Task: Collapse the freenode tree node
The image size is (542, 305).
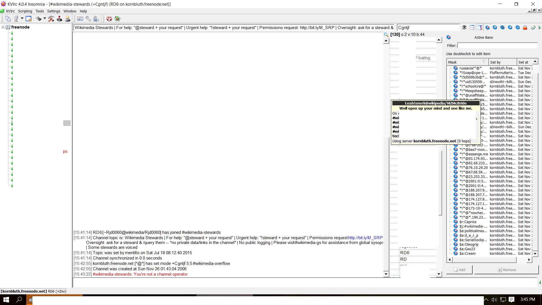Action: tap(3, 27)
